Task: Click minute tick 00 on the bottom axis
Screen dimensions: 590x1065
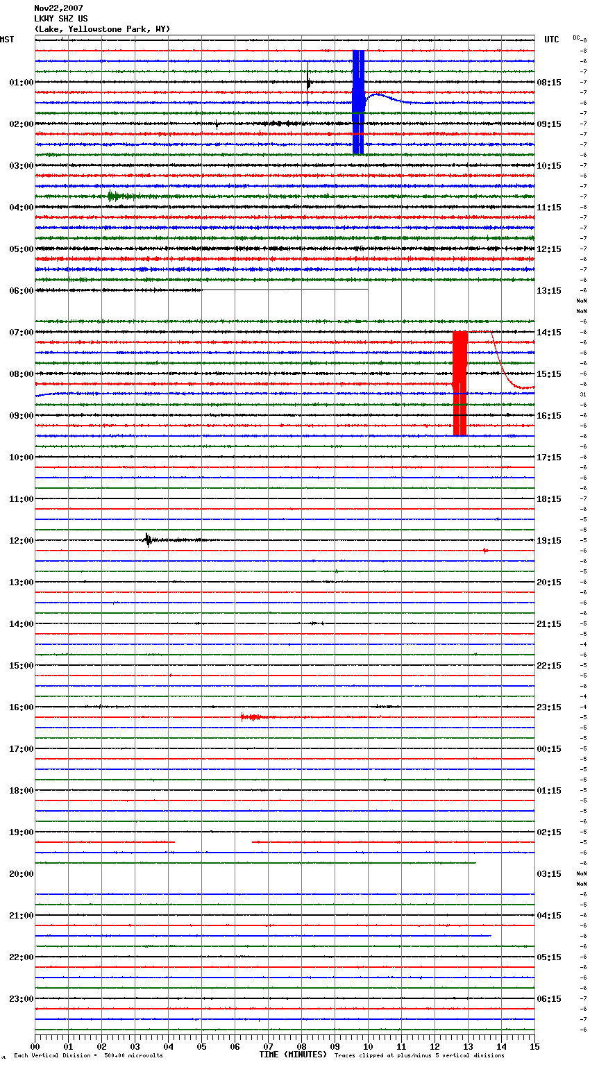Action: pos(35,1047)
